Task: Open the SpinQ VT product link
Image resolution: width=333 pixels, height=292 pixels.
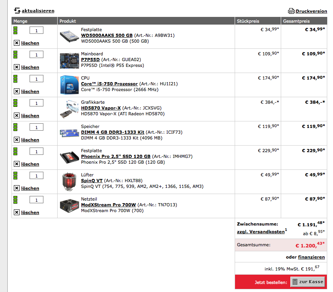Action: click(x=92, y=181)
